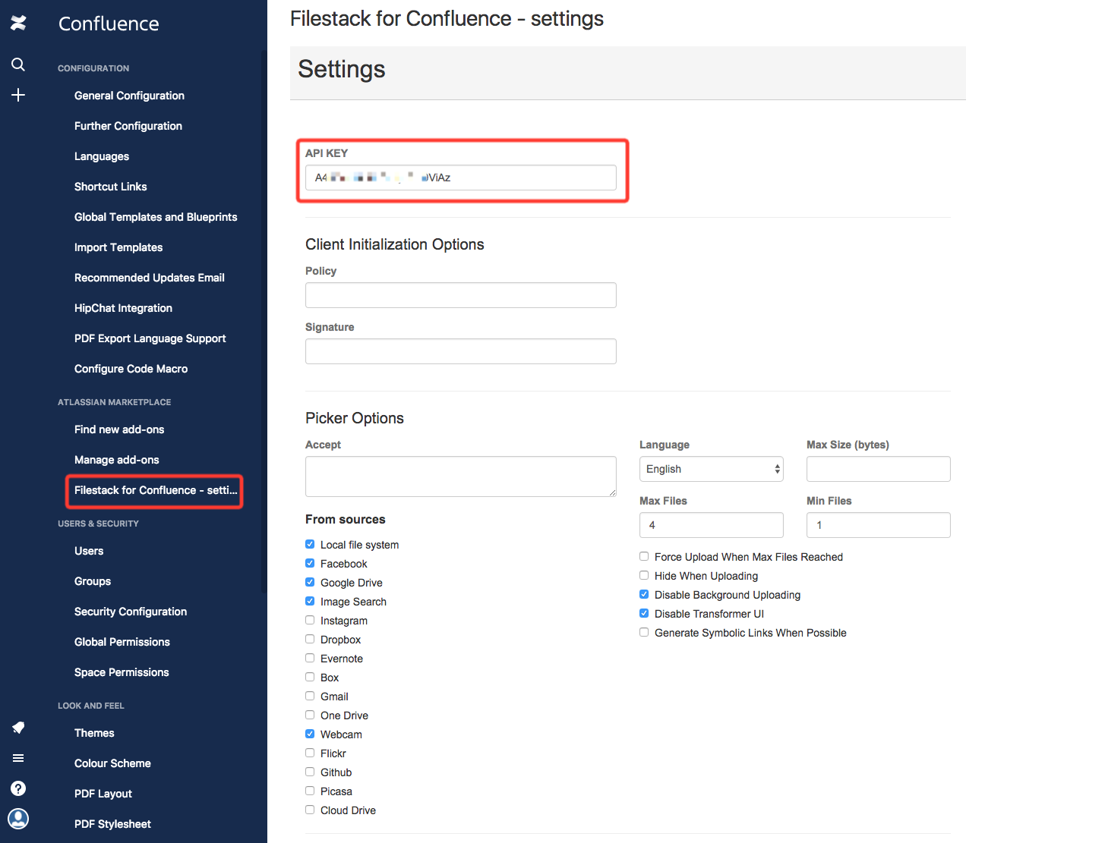Open HipChat Integration settings

(123, 308)
